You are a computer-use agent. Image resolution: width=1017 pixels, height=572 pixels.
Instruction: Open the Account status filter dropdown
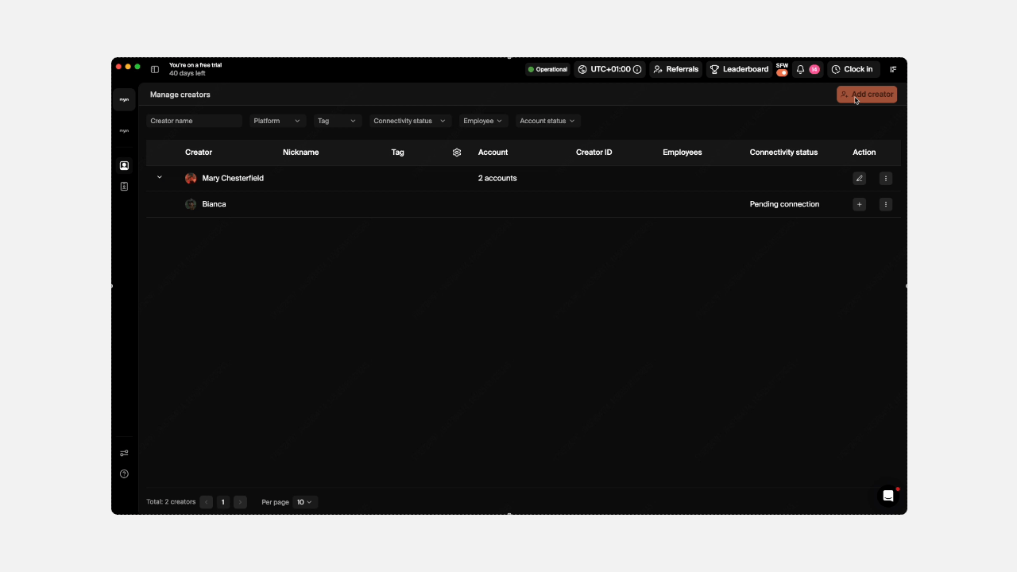[x=547, y=121]
